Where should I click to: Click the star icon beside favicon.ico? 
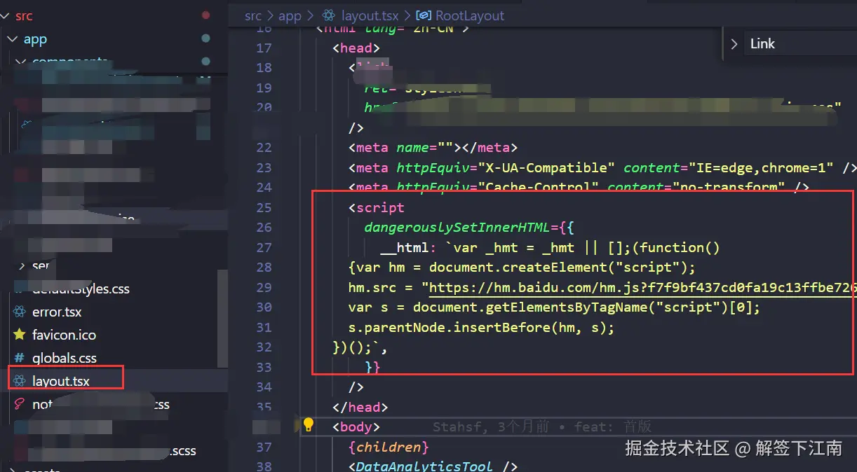point(20,335)
